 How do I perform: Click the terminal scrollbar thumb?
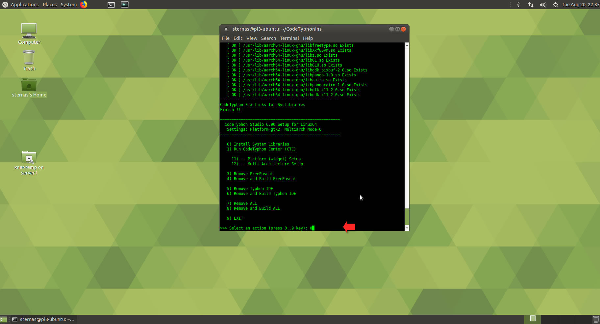[x=407, y=216]
